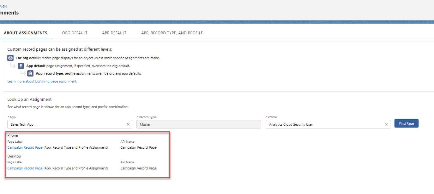Click the app, record type, profile assignment icon
Viewport: 434px width, 194px height.
pos(30,73)
